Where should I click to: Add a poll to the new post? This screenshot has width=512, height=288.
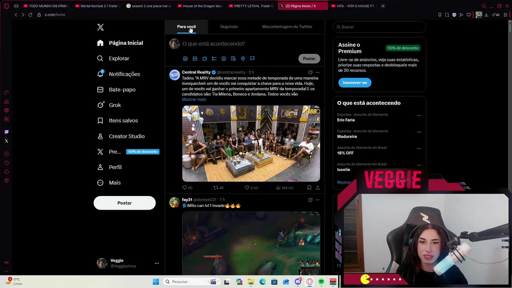tap(214, 58)
